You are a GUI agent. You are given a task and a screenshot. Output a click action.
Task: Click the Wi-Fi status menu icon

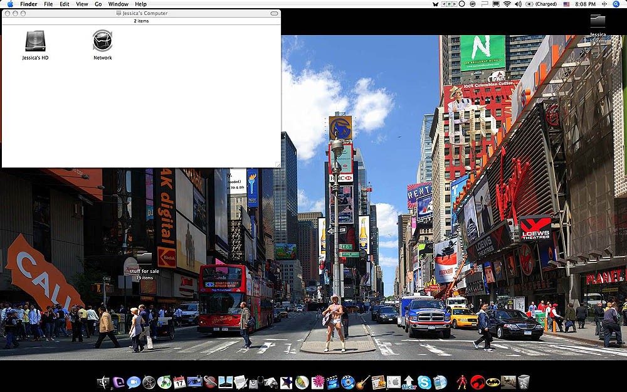pos(507,4)
